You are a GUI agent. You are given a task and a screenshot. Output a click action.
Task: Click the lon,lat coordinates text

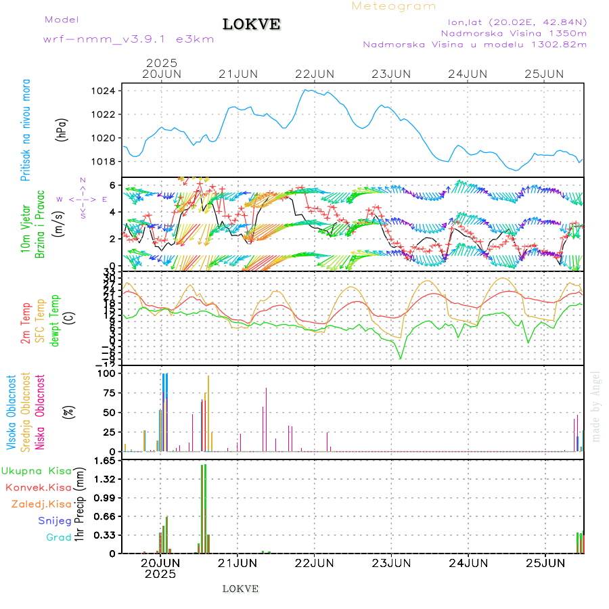click(513, 22)
